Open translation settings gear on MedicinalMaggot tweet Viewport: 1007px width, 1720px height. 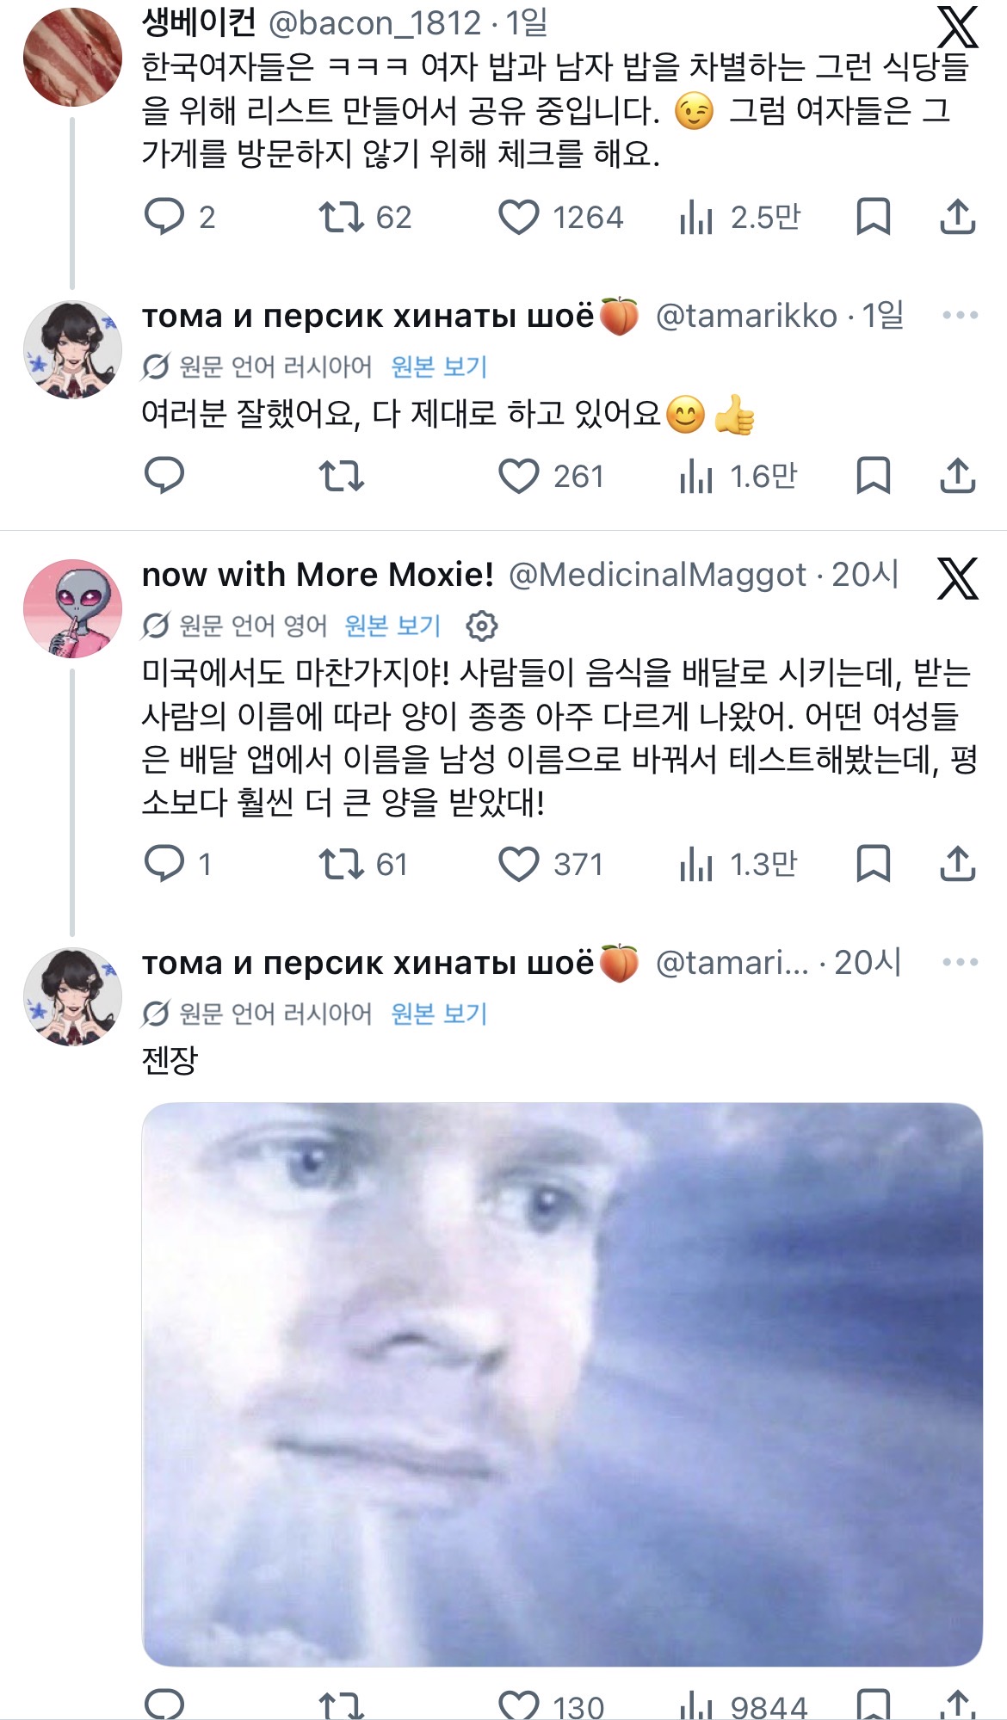point(482,626)
